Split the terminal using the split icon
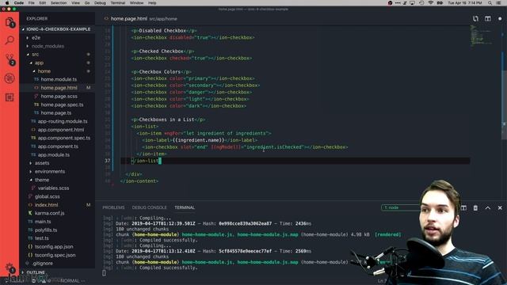Image resolution: width=507 pixels, height=285 pixels. pyautogui.click(x=463, y=207)
